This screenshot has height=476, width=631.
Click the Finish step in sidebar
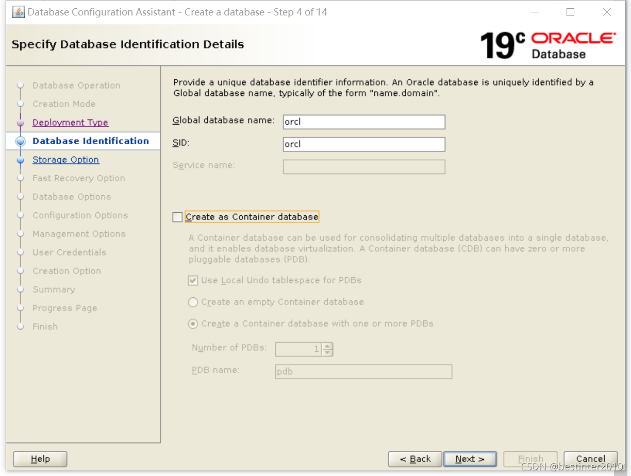point(45,327)
